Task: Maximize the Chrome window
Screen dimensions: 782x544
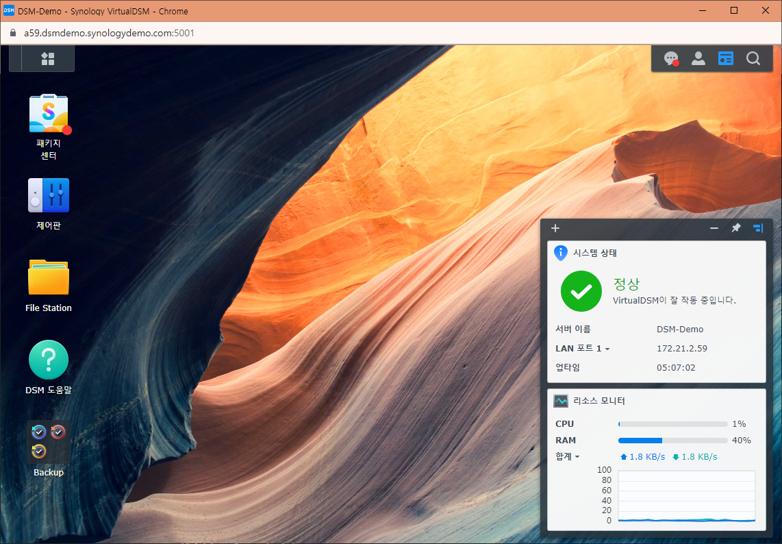Action: (x=734, y=10)
